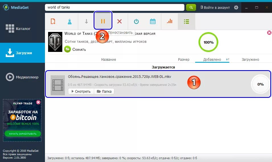Image resolution: width=272 pixels, height=162 pixels.
Task: Close the World of Tanks promo banner
Action: tap(269, 33)
